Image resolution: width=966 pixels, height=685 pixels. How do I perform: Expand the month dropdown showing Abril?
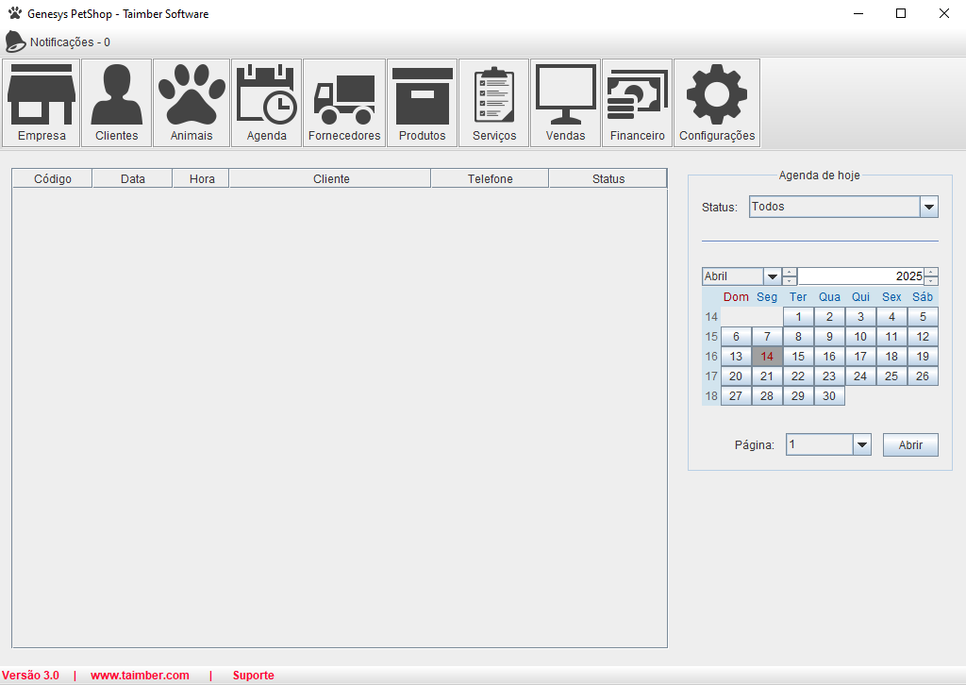773,276
